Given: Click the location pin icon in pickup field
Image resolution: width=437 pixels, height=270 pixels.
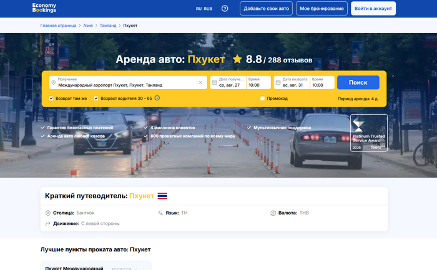Looking at the screenshot, I should coord(54,83).
